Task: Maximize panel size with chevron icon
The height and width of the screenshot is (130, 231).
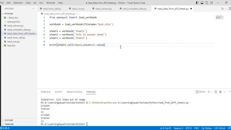Action: pos(230,92)
